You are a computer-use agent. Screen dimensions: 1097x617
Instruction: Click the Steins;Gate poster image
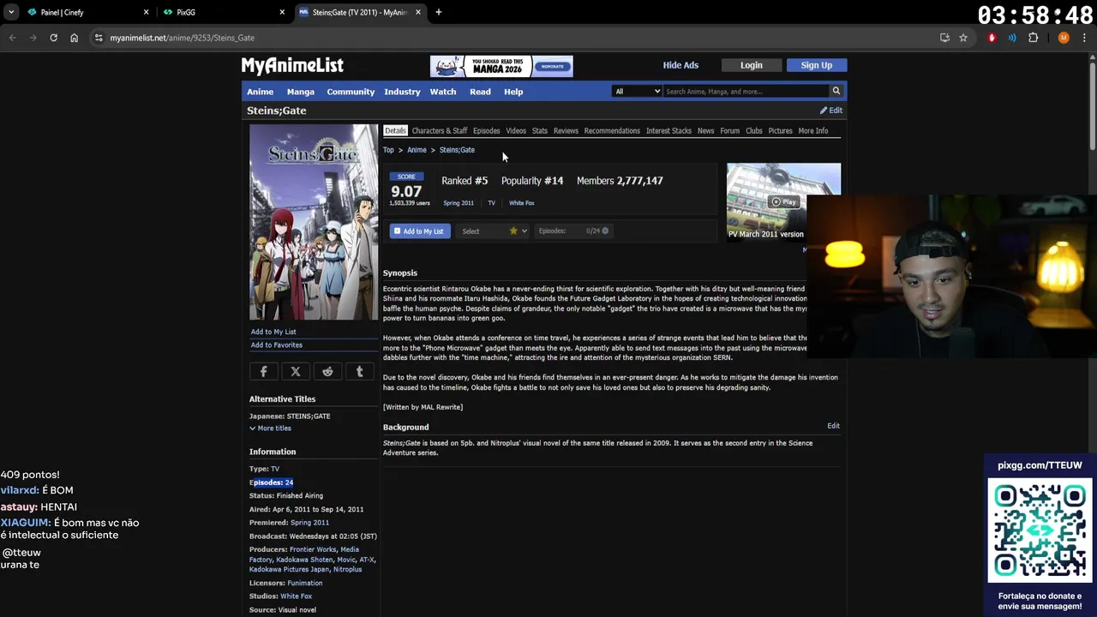(x=314, y=222)
